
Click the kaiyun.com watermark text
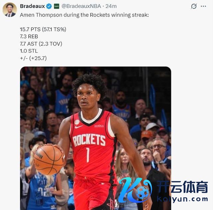point(182,199)
